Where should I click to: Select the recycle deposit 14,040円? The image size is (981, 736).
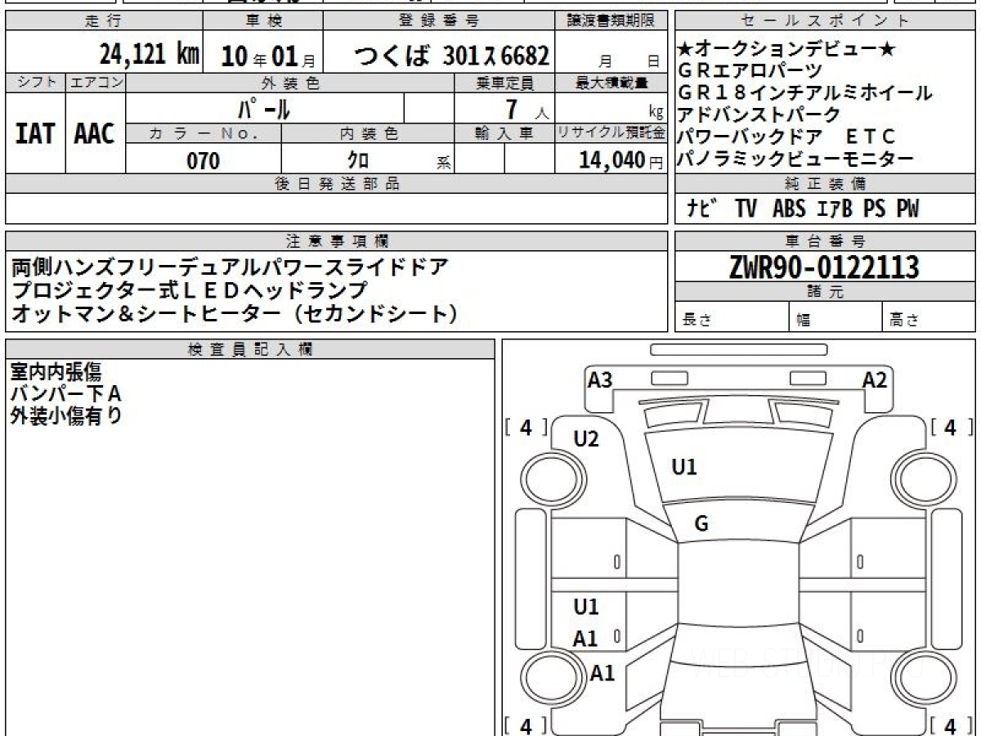tap(620, 160)
